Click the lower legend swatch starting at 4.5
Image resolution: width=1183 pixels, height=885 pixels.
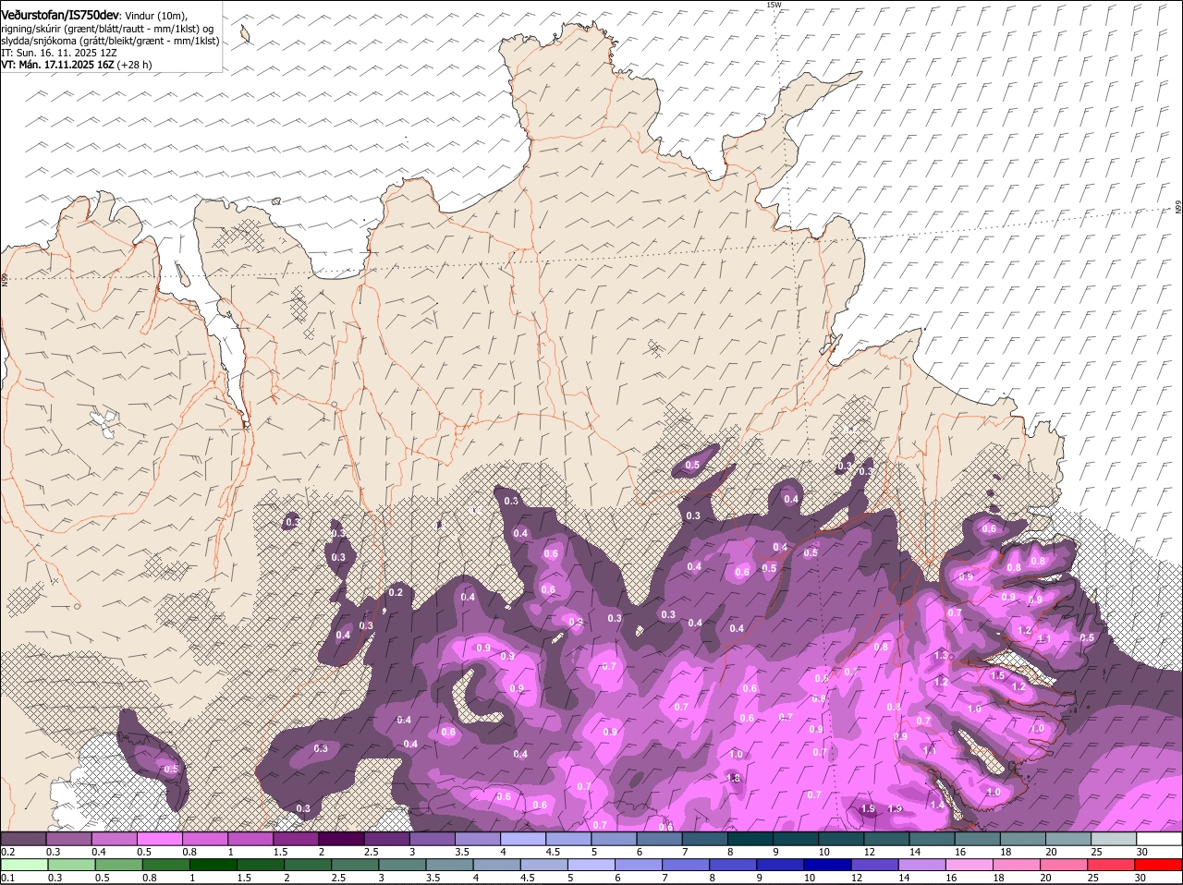click(x=544, y=865)
